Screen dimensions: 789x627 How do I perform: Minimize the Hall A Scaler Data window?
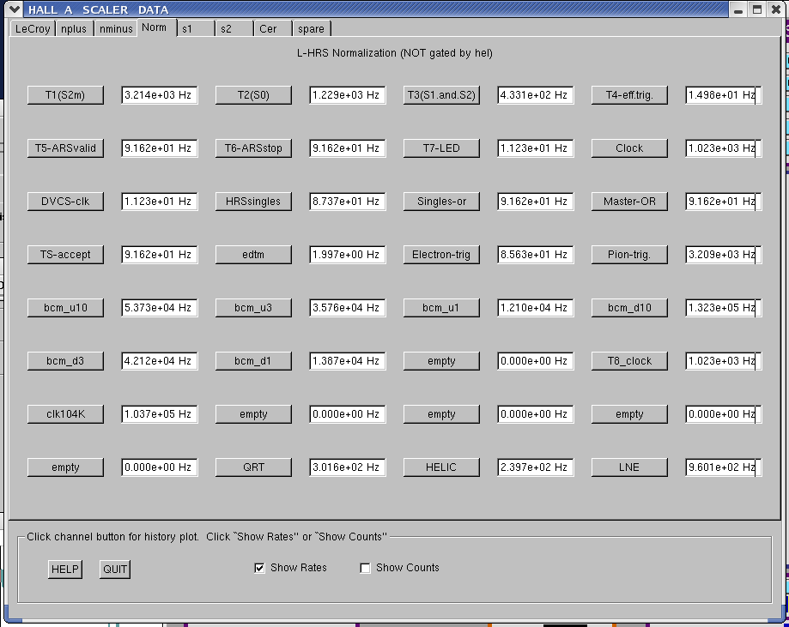738,9
